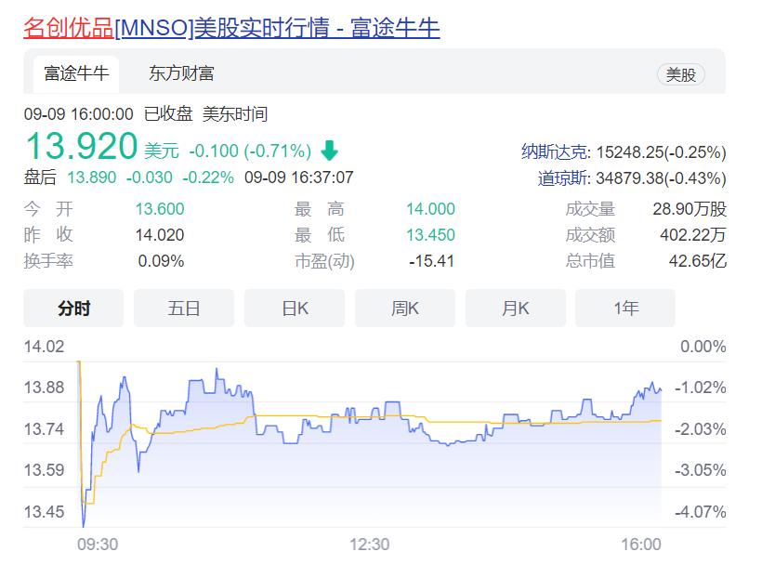Viewport: 775px width, 565px height.
Task: Switch to the 五日 chart view
Action: (183, 308)
